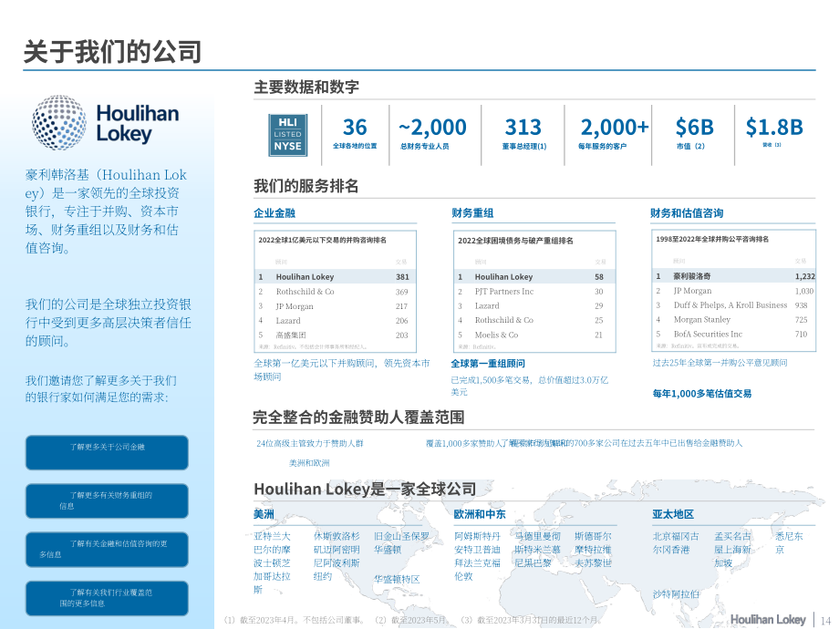
Task: Click the 全球第一重组顾问 caption
Action: 488,364
